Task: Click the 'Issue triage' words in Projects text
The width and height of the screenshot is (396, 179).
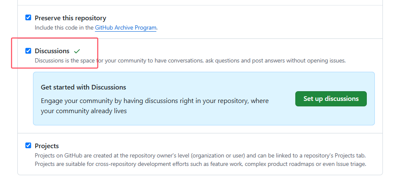Action: click(x=350, y=164)
